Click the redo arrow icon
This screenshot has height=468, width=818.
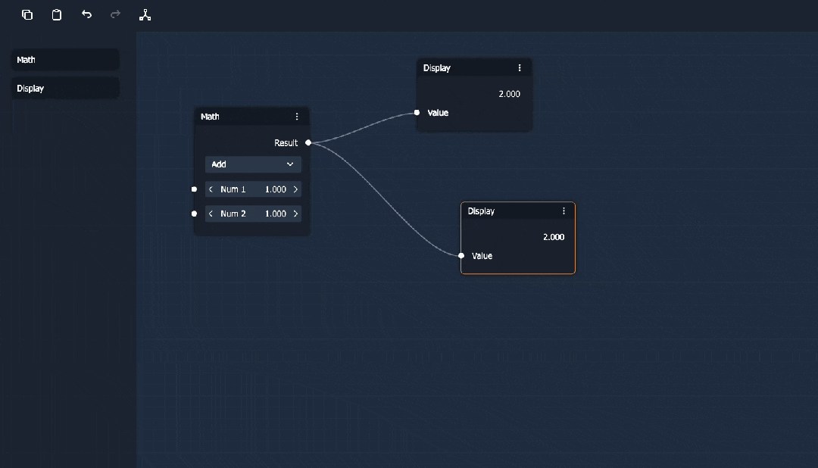click(115, 14)
